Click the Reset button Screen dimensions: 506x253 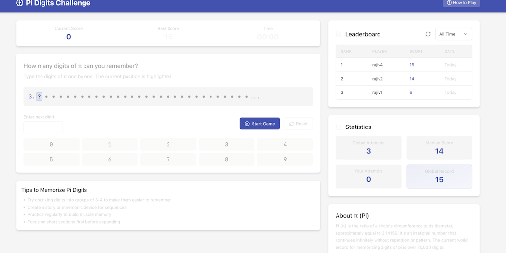(x=298, y=124)
